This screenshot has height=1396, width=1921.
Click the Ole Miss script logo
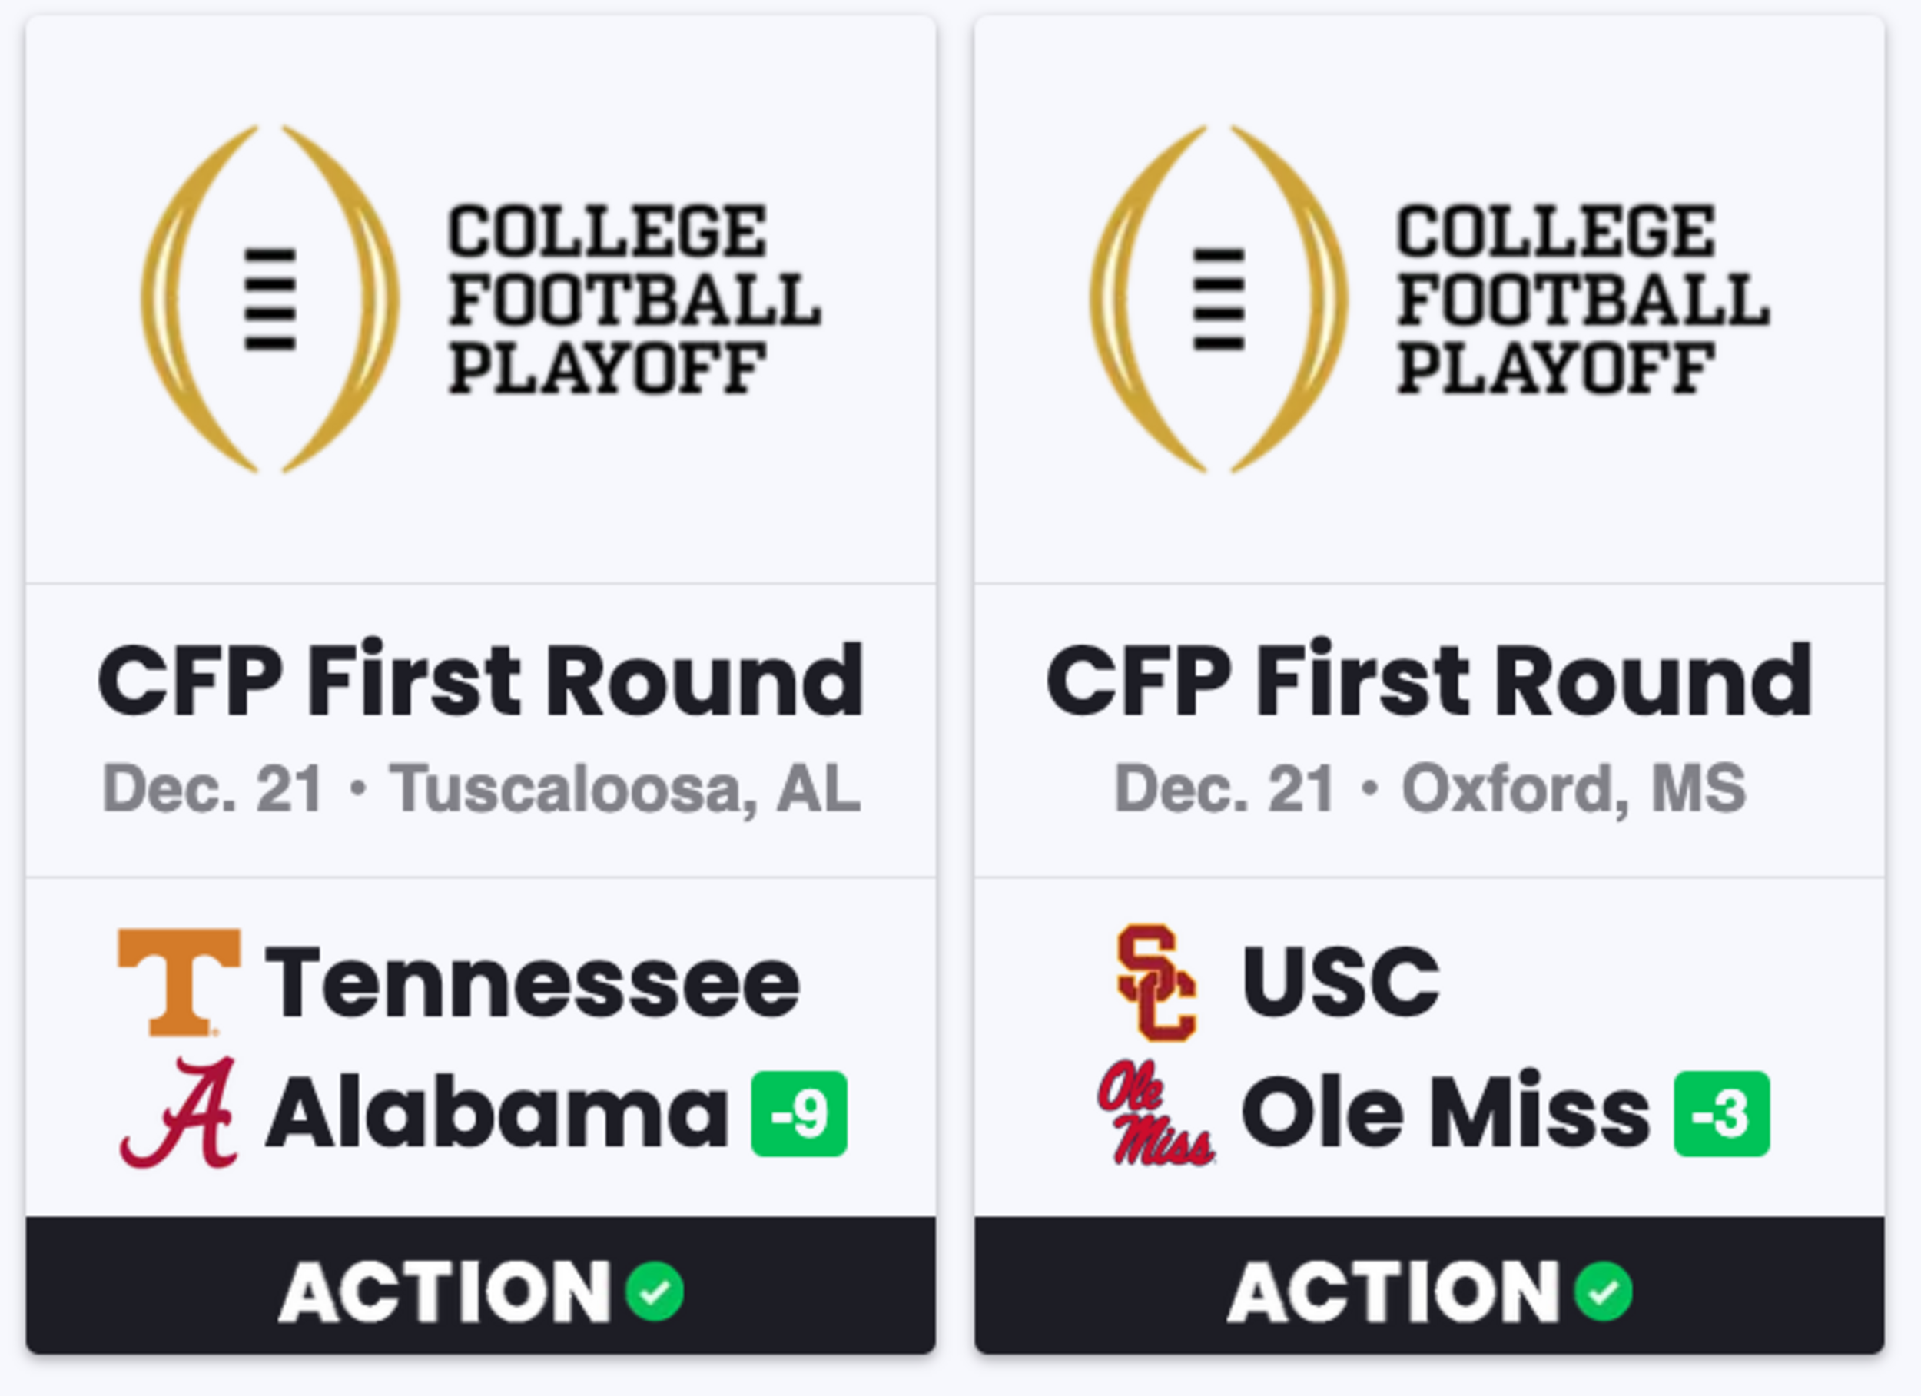tap(1156, 1112)
